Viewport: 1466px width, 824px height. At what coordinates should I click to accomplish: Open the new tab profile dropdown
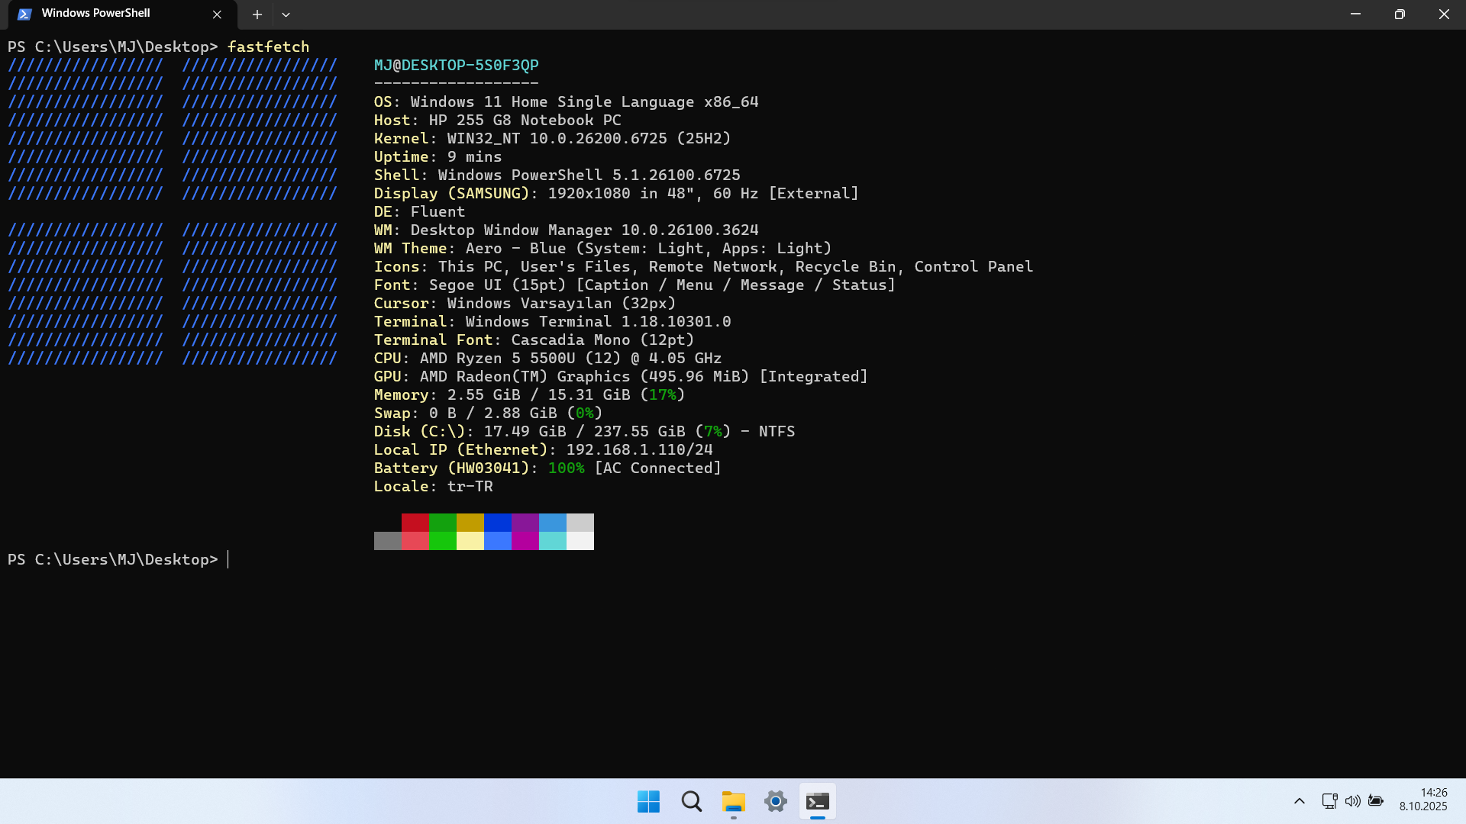[x=286, y=14]
